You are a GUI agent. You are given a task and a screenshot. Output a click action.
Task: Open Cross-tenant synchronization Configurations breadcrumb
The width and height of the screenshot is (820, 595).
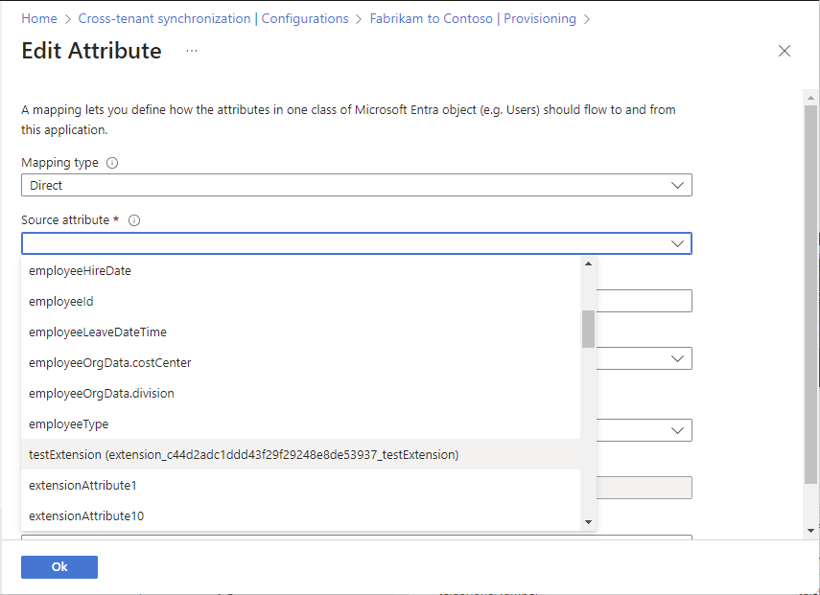[x=213, y=18]
